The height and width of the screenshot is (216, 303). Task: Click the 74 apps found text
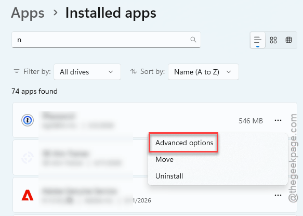[x=35, y=91]
